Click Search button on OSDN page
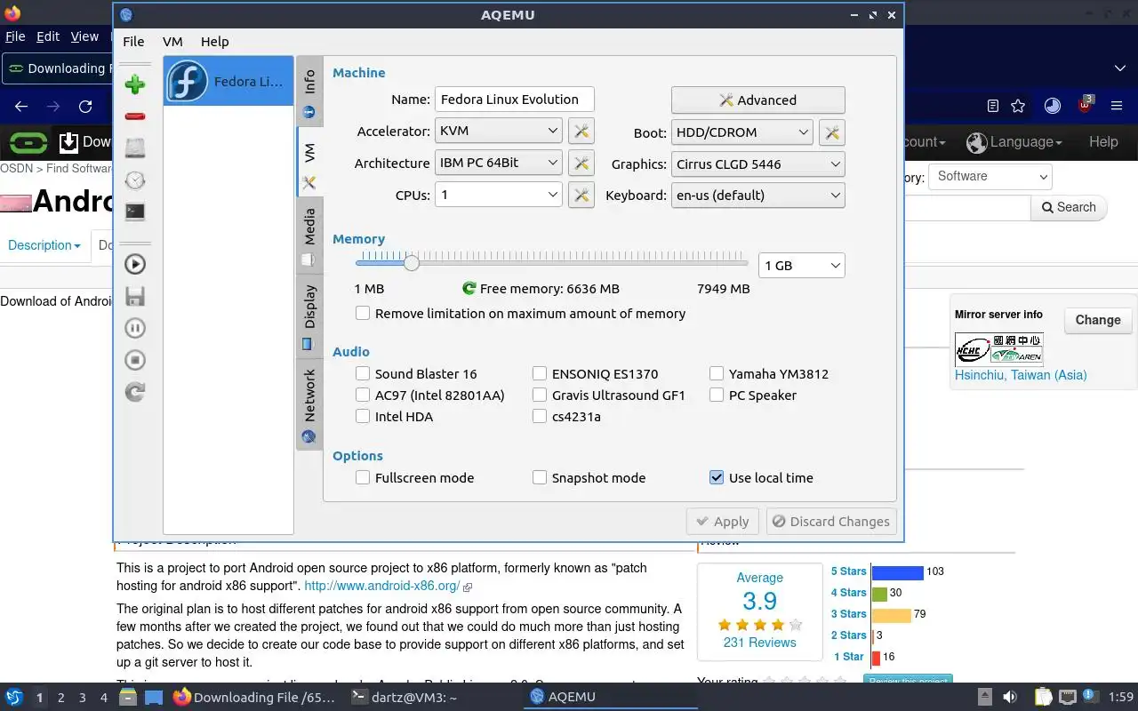This screenshot has height=711, width=1138. (x=1069, y=207)
